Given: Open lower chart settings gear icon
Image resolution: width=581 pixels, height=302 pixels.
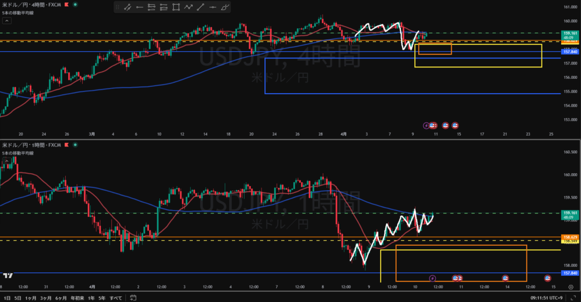Looking at the screenshot, I should click(570, 287).
